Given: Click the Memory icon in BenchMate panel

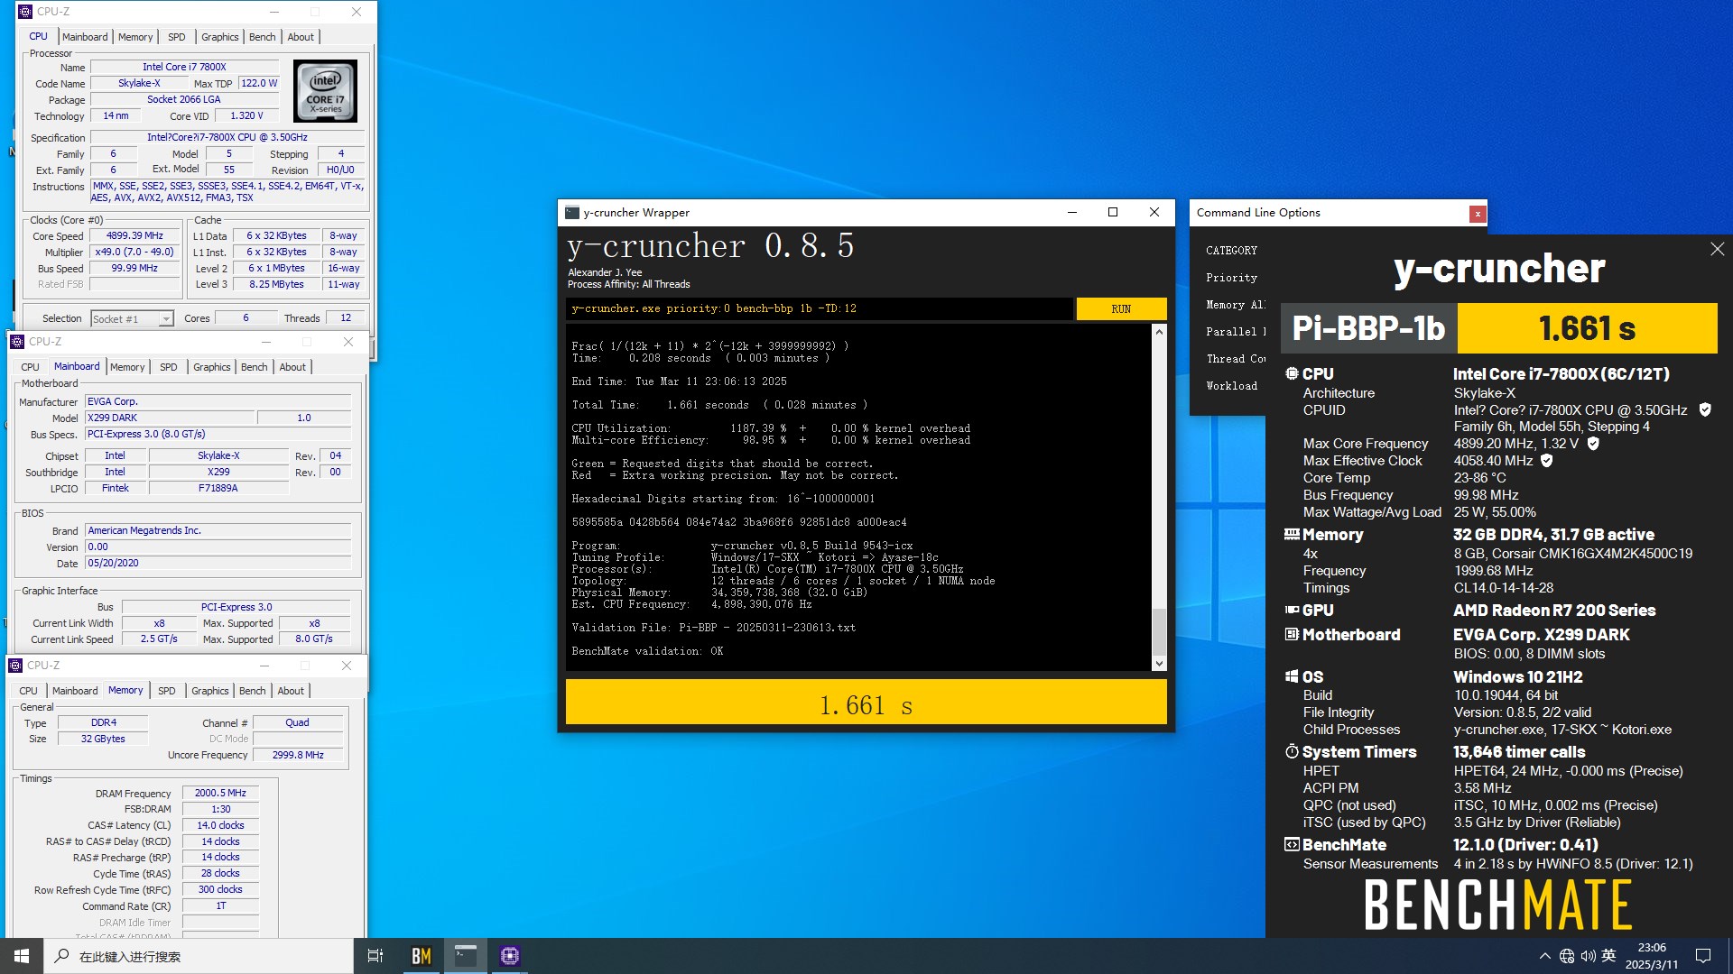Looking at the screenshot, I should click(x=1292, y=535).
